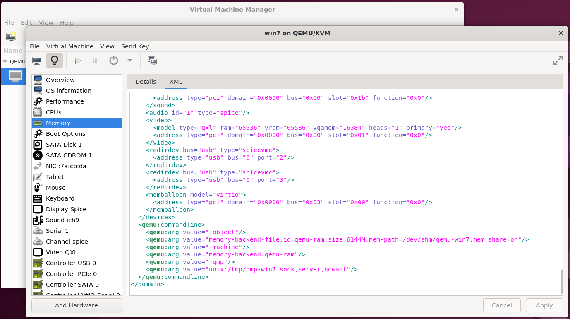Click the memory-backend=qemu-ram argument line
Viewport: 570px width, 319px height.
tap(225, 254)
